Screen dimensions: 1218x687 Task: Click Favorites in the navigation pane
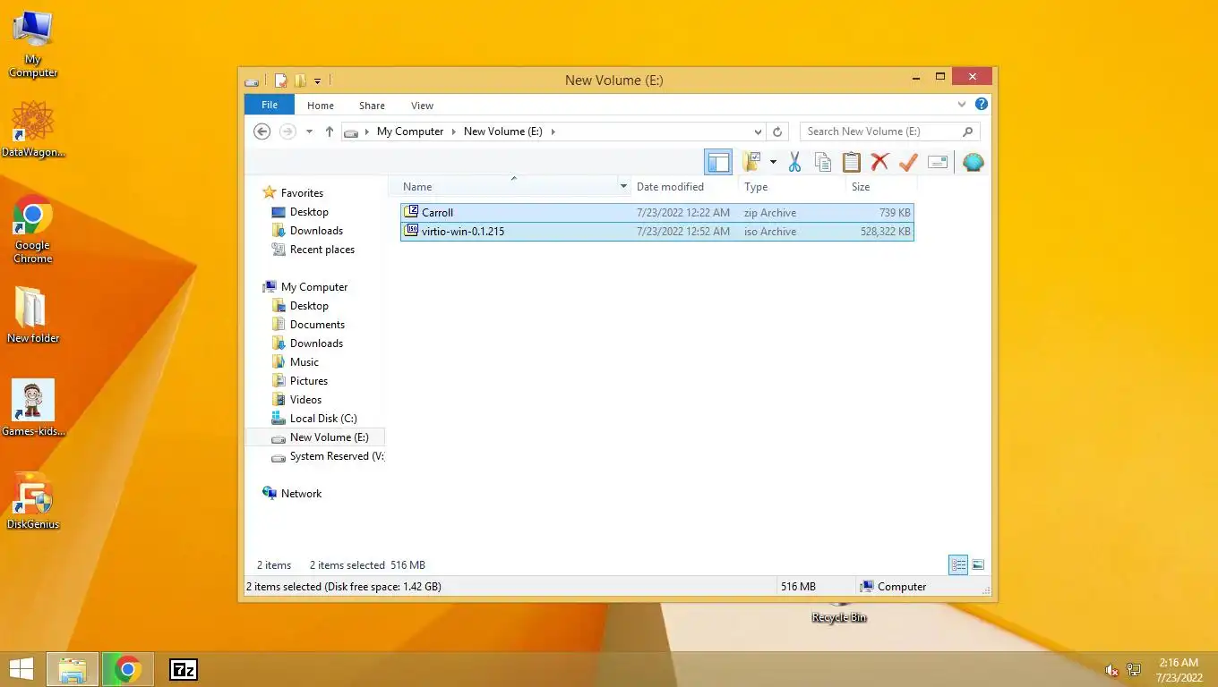302,193
